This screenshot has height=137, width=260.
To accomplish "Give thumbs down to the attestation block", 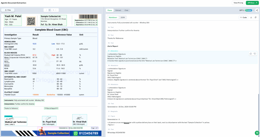I will pyautogui.click(x=255, y=54).
